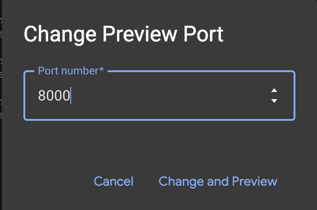Click the down arrow to decrease port number
317x210 pixels.
pos(274,100)
